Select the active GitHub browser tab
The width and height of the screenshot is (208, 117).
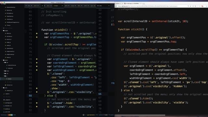pyautogui.click(x=133, y=4)
